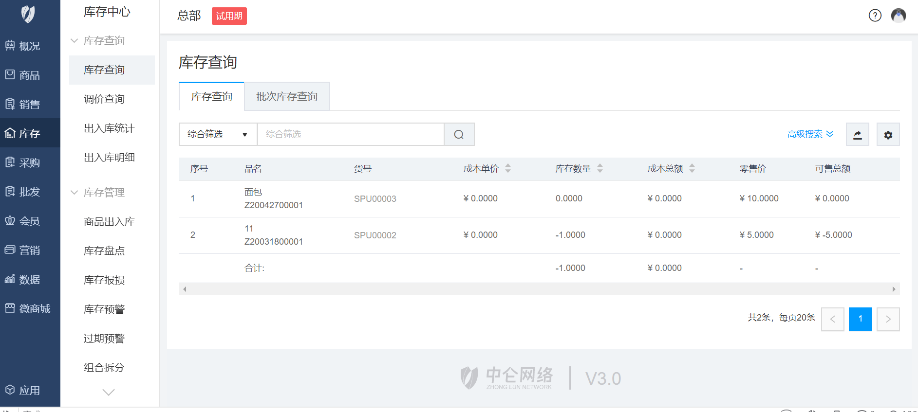Screen dimensions: 918x412
Task: Switch to 批次库存查询 tab
Action: (x=287, y=97)
